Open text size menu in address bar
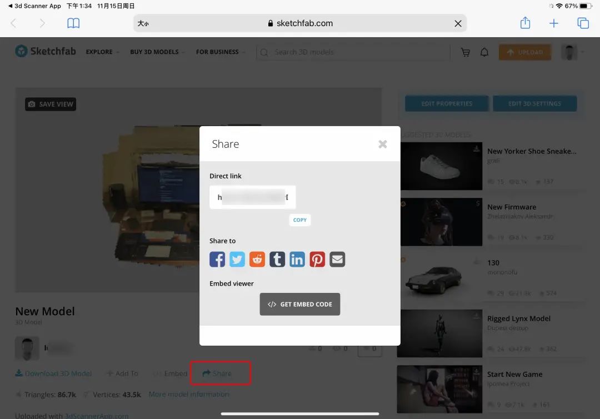 [x=143, y=23]
